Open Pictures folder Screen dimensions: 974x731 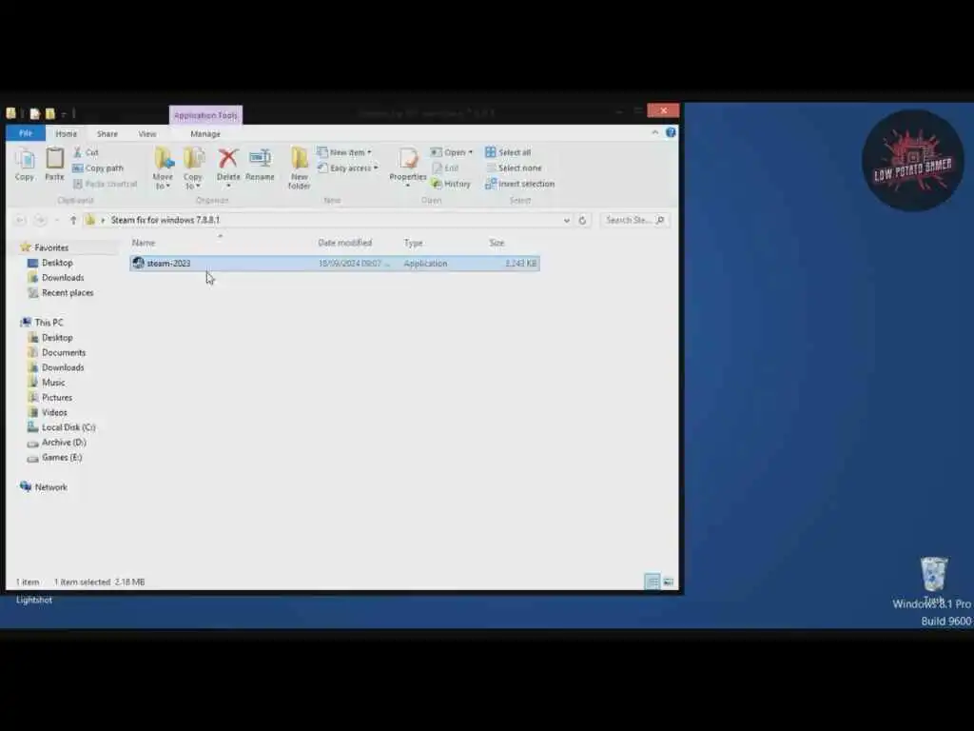[x=56, y=397]
